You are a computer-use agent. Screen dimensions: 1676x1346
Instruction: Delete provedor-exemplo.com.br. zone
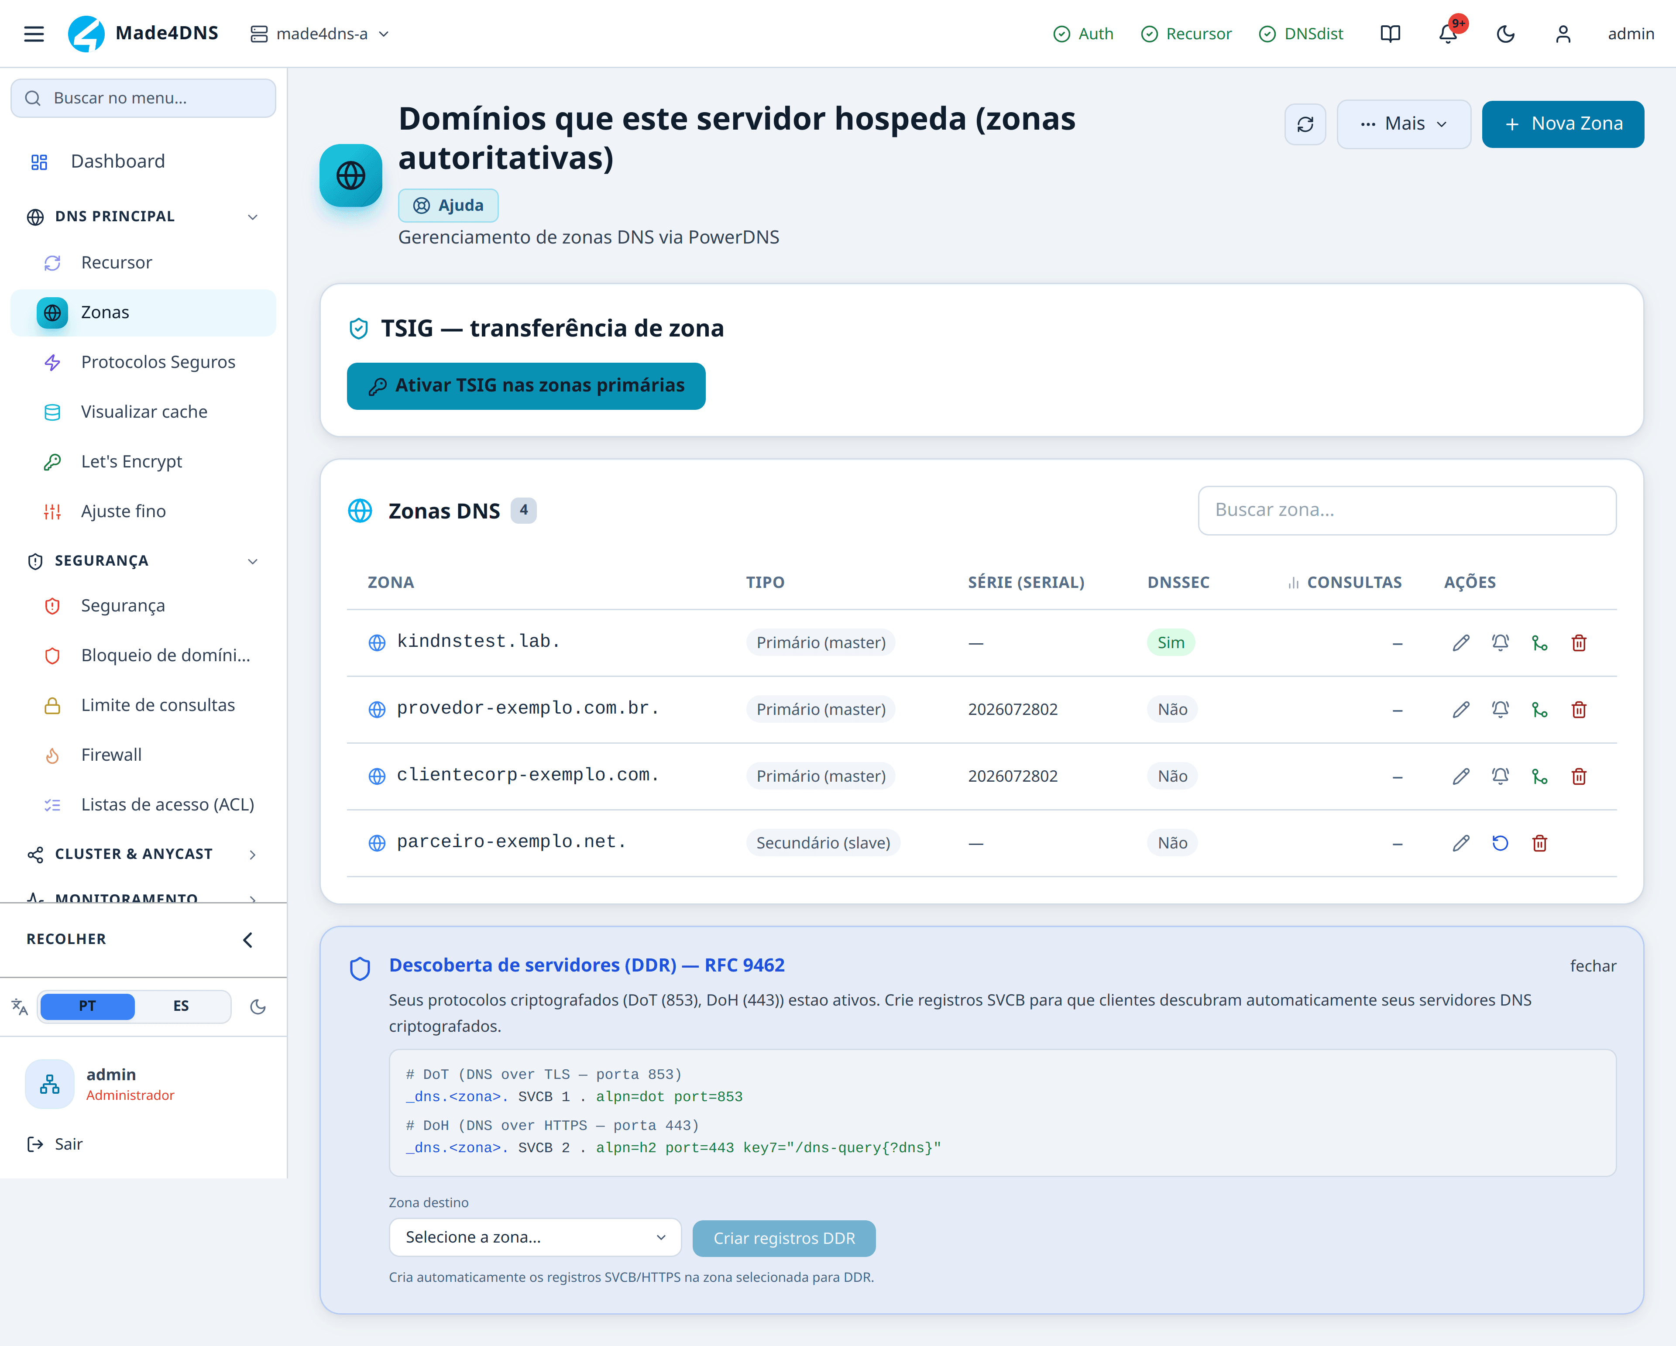click(1579, 710)
